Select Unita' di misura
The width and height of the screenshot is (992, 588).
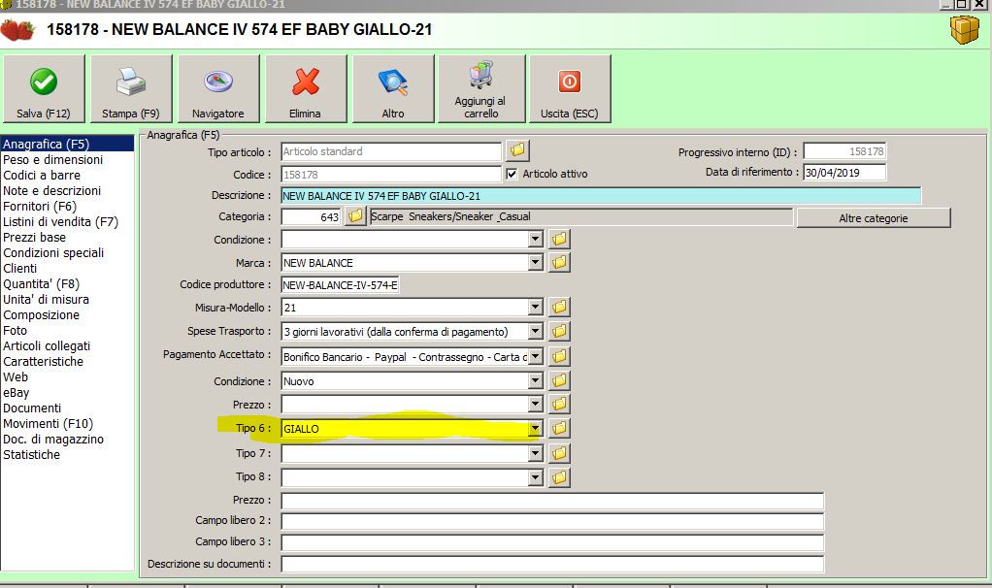pos(47,299)
